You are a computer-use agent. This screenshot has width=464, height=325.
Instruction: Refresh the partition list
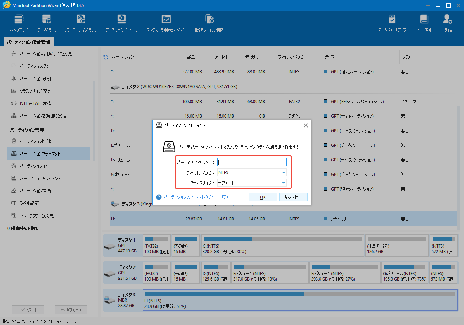tap(105, 56)
